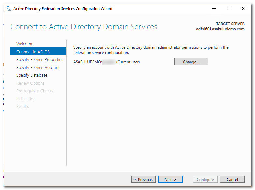Cancel the configuration wizard

tap(232, 179)
